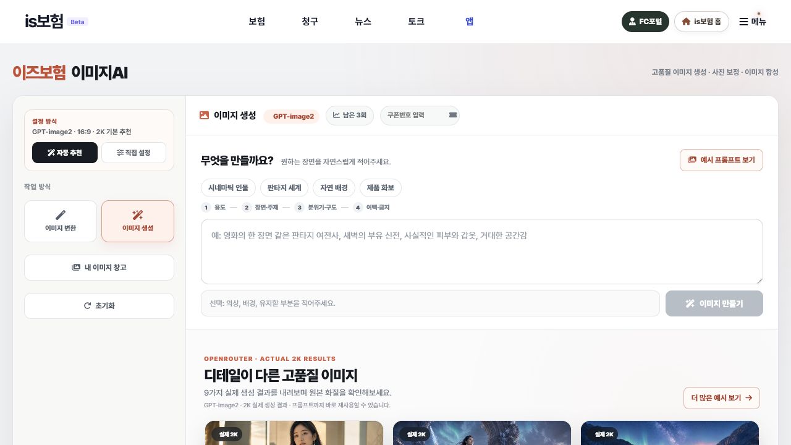Focus the optional 의상, 배경 details field

click(x=430, y=303)
